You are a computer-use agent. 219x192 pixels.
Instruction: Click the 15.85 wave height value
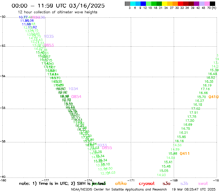click(182, 137)
